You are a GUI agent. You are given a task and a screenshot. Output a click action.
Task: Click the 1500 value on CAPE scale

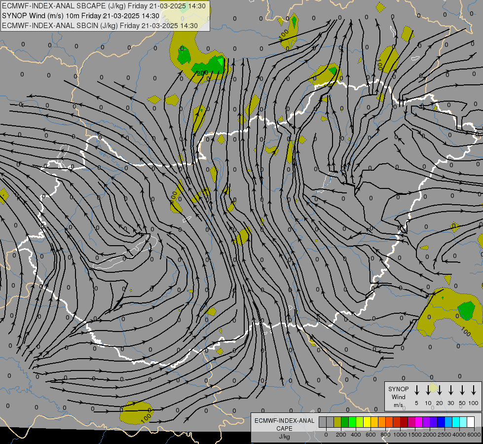point(415,435)
